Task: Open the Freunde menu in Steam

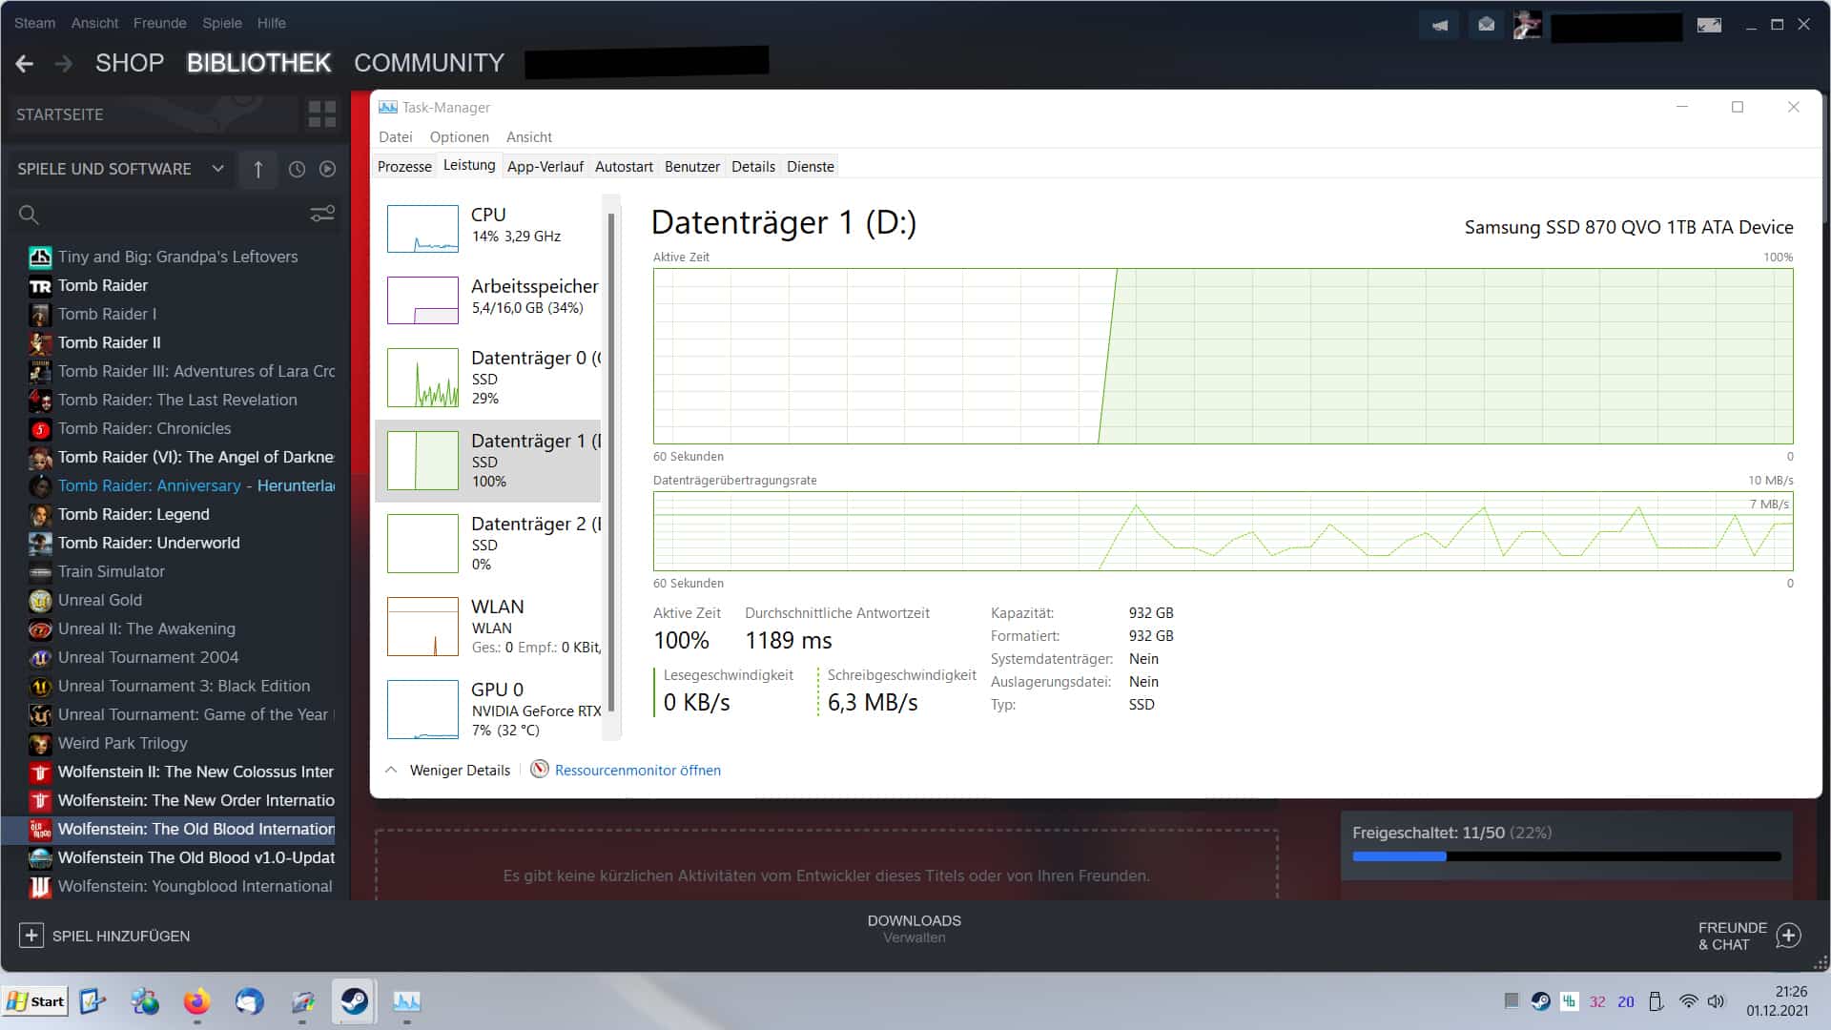Action: coord(159,23)
